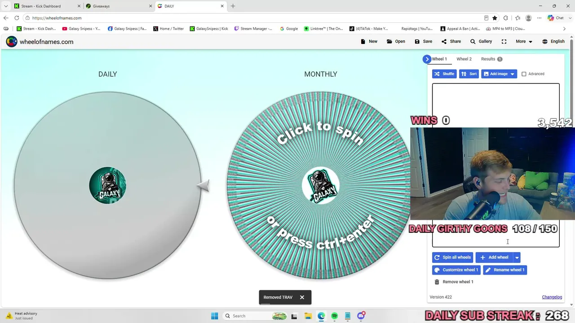Open the wheel Gallery
Image resolution: width=575 pixels, height=323 pixels.
tap(481, 41)
